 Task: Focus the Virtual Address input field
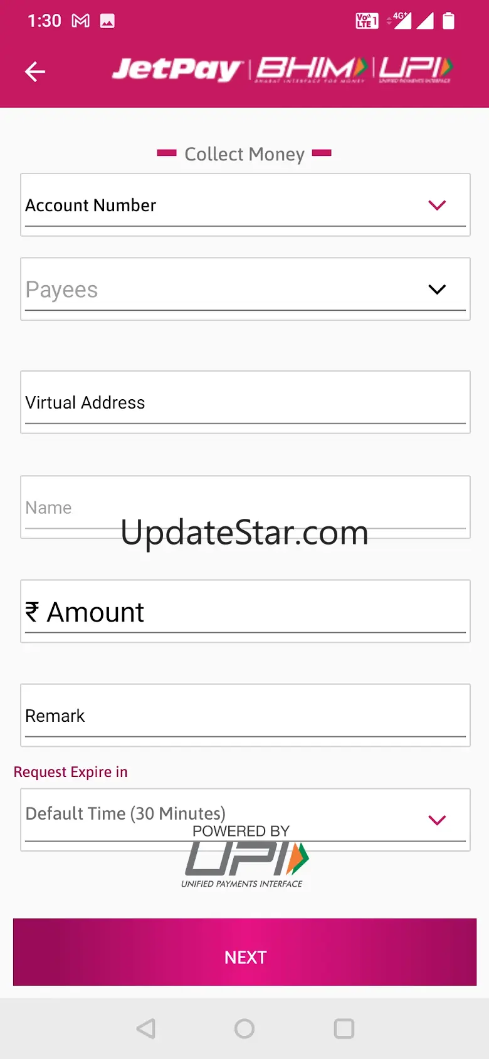coord(245,402)
